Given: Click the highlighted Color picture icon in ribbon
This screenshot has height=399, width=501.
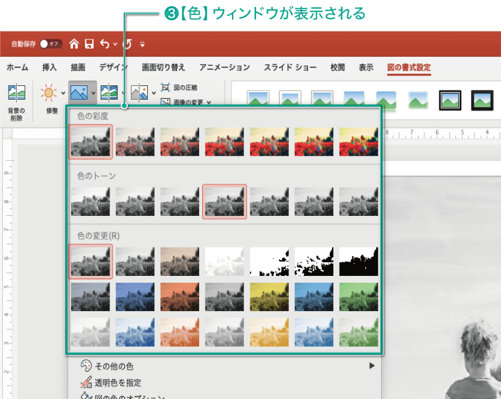Looking at the screenshot, I should tap(79, 93).
